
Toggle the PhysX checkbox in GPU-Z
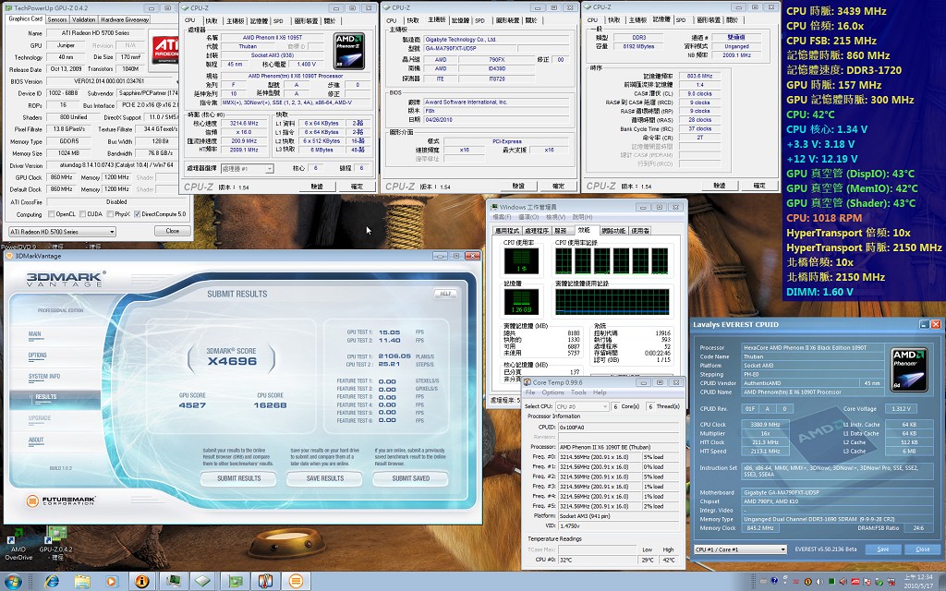pyautogui.click(x=109, y=214)
